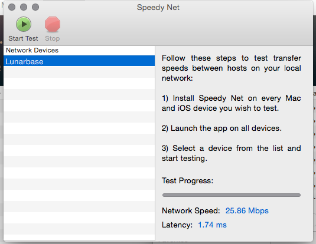This screenshot has height=244, width=316.
Task: Click the Stop toolbar label
Action: 53,38
